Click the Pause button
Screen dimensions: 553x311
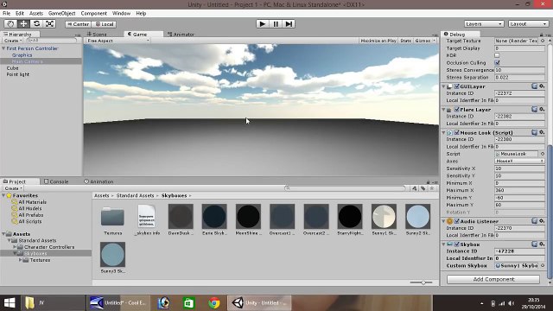276,23
